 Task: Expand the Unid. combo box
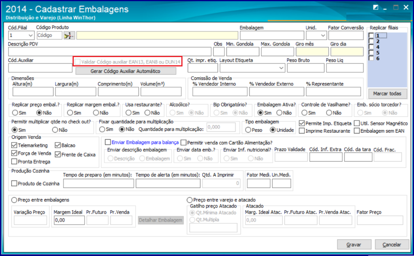pyautogui.click(x=323, y=35)
